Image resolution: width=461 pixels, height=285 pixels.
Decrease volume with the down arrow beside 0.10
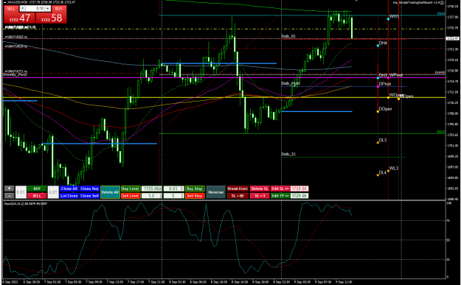[22, 9]
